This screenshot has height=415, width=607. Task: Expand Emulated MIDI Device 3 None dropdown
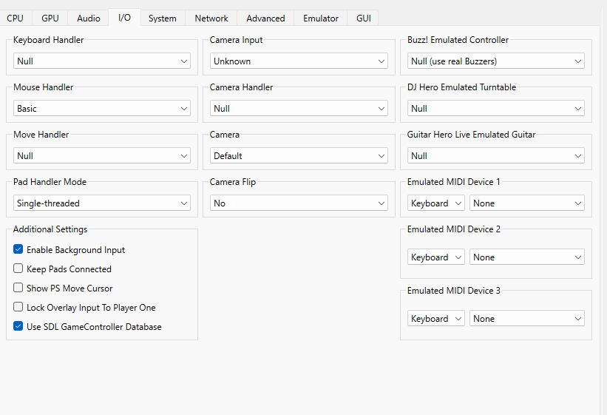coord(527,319)
